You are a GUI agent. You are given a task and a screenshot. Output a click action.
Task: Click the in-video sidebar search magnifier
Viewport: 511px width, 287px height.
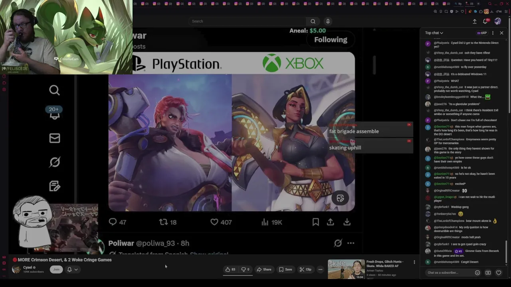click(x=55, y=90)
